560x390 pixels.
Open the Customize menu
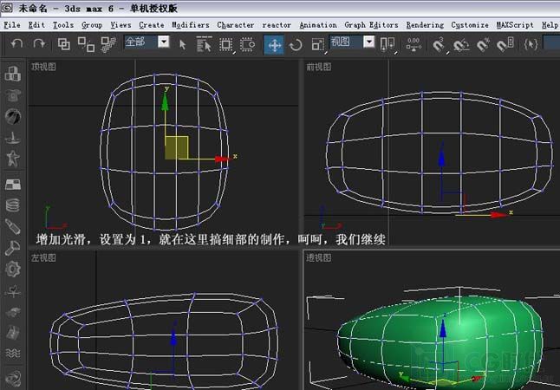[470, 25]
